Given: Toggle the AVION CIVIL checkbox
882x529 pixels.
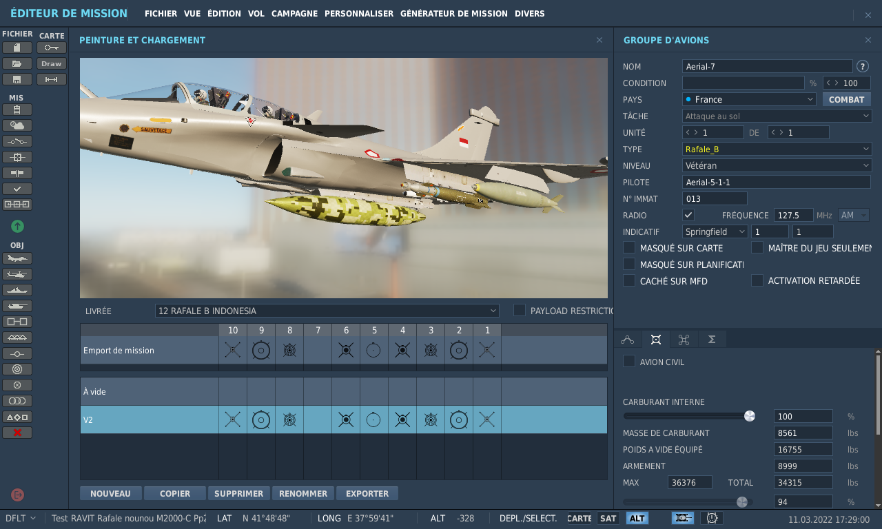Looking at the screenshot, I should click(629, 362).
